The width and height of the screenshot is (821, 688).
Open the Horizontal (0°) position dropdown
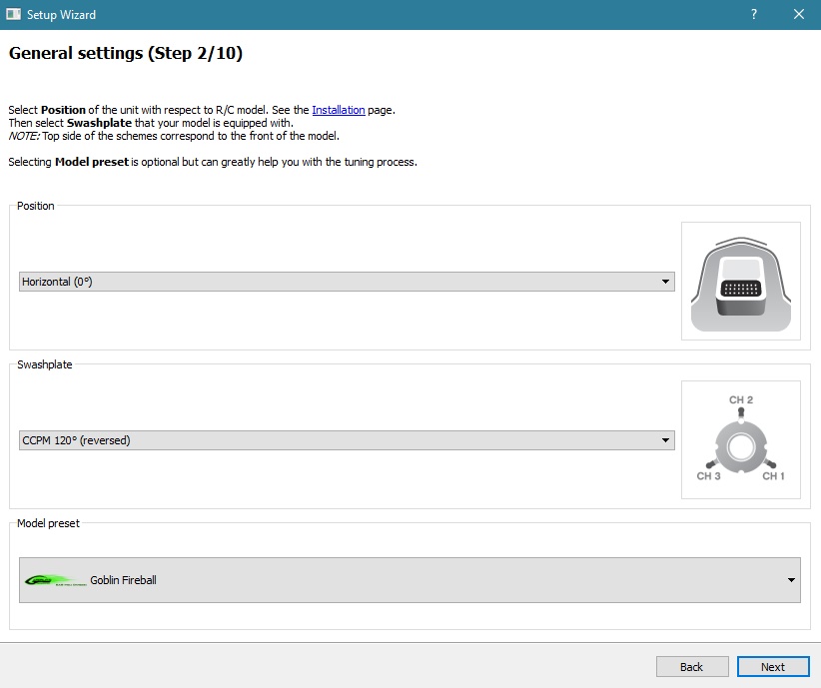(x=347, y=282)
